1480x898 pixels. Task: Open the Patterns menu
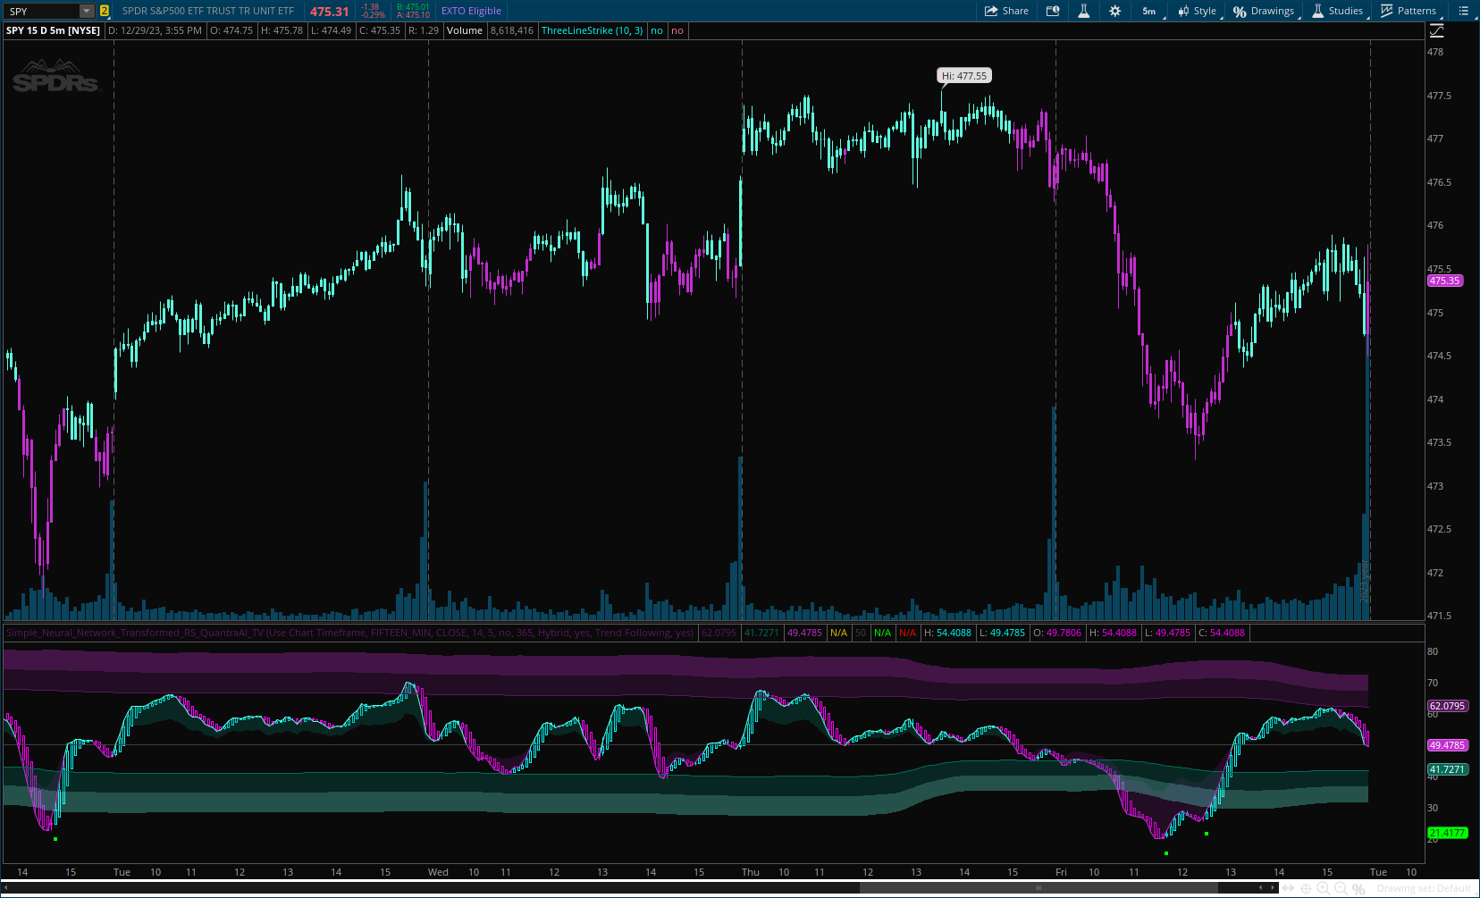coord(1409,11)
